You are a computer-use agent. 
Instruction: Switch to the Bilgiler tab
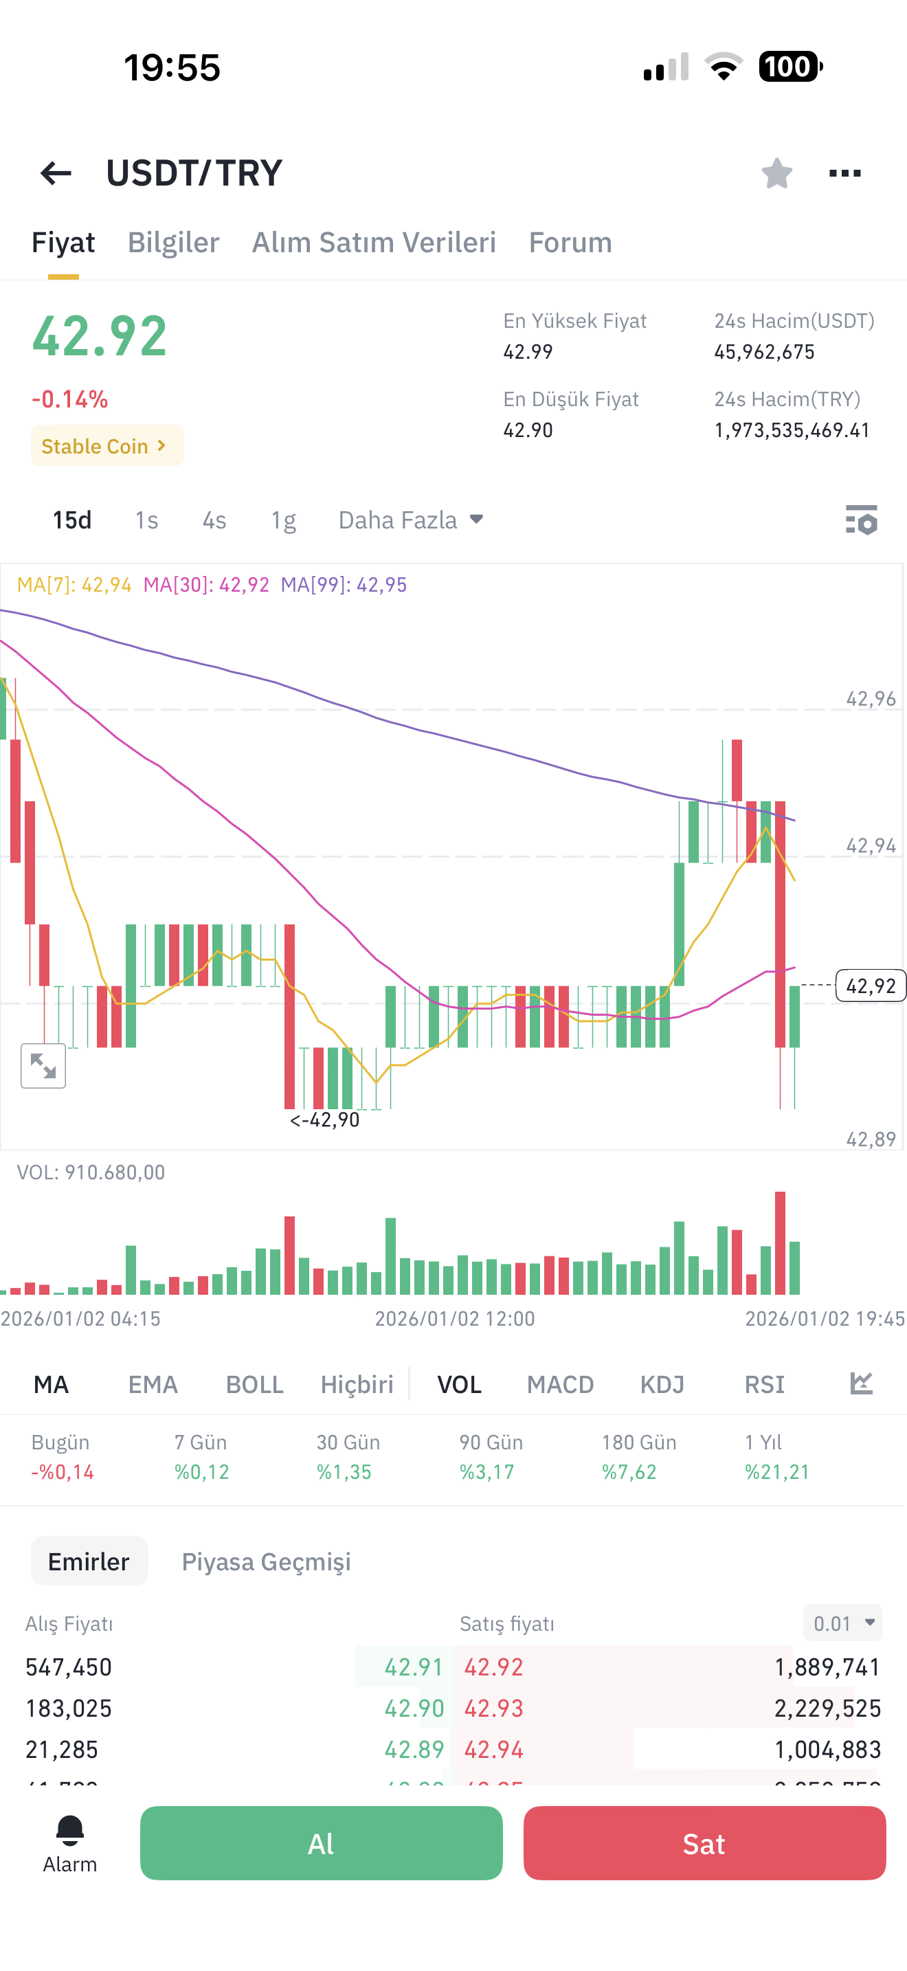[x=173, y=243]
